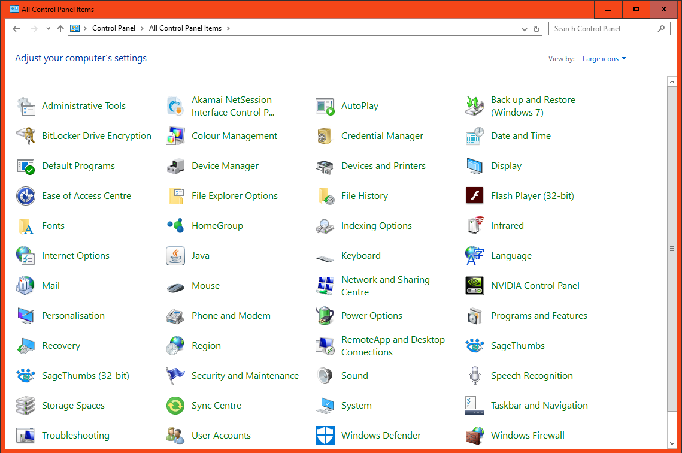Image resolution: width=682 pixels, height=453 pixels.
Task: Open the Date and Time icon
Action: click(x=475, y=136)
